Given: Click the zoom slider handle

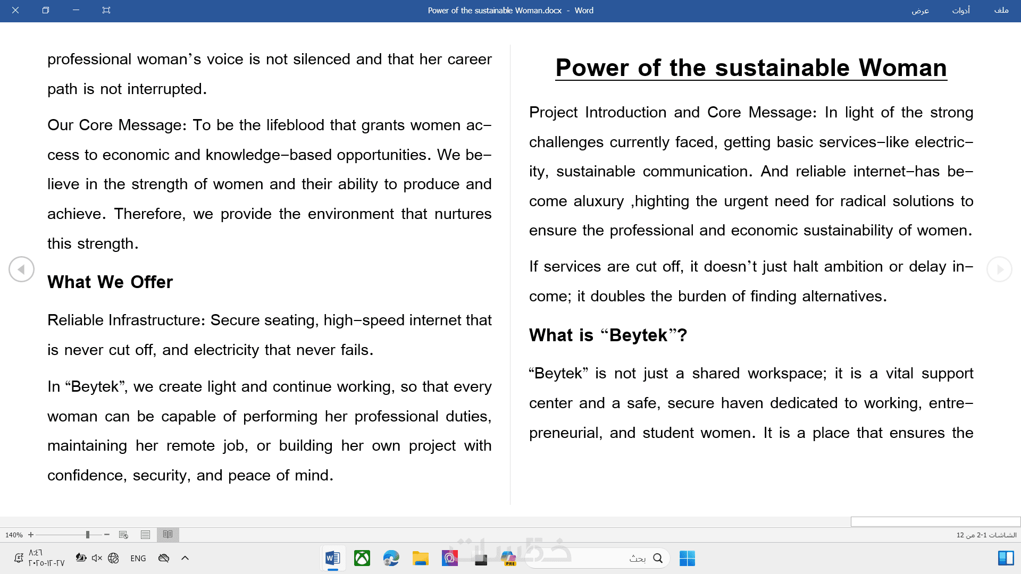Looking at the screenshot, I should coord(87,535).
